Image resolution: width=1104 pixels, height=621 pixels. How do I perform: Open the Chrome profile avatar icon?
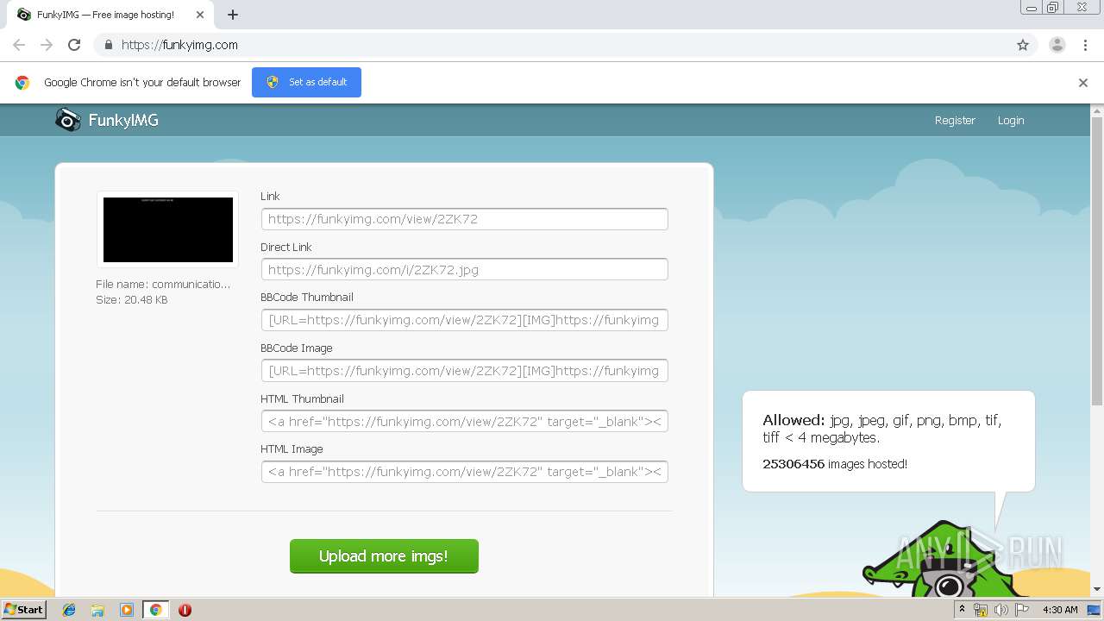1057,45
